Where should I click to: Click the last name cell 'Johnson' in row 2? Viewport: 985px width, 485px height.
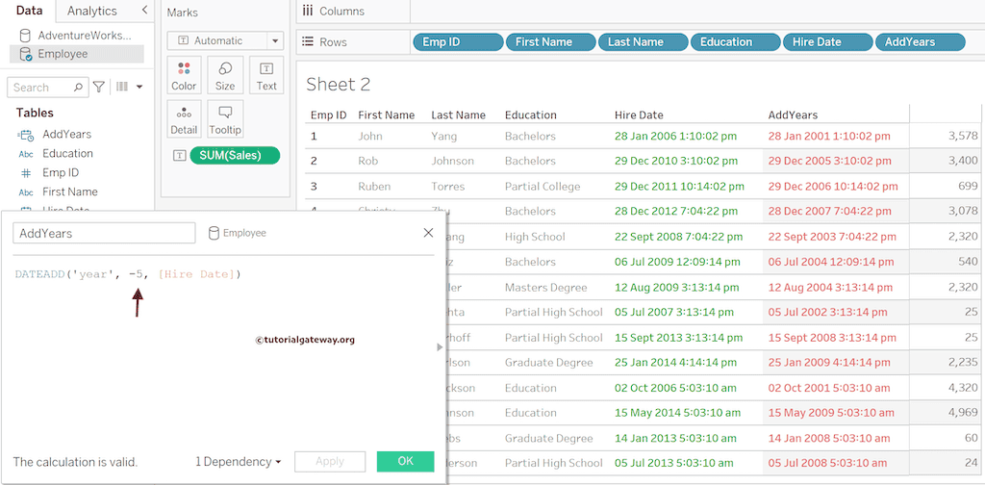click(452, 161)
